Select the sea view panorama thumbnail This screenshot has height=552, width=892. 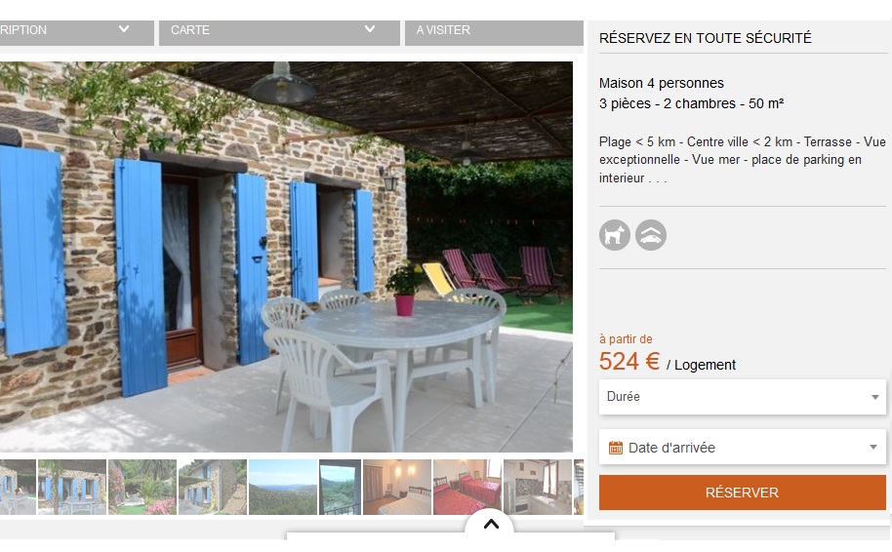coord(283,488)
